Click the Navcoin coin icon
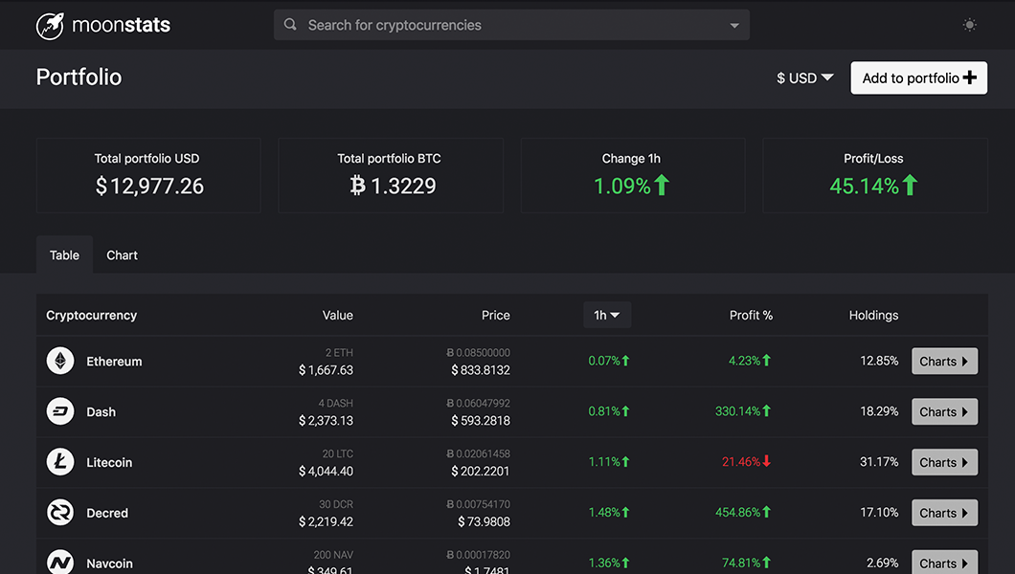The image size is (1015, 574). pyautogui.click(x=60, y=563)
